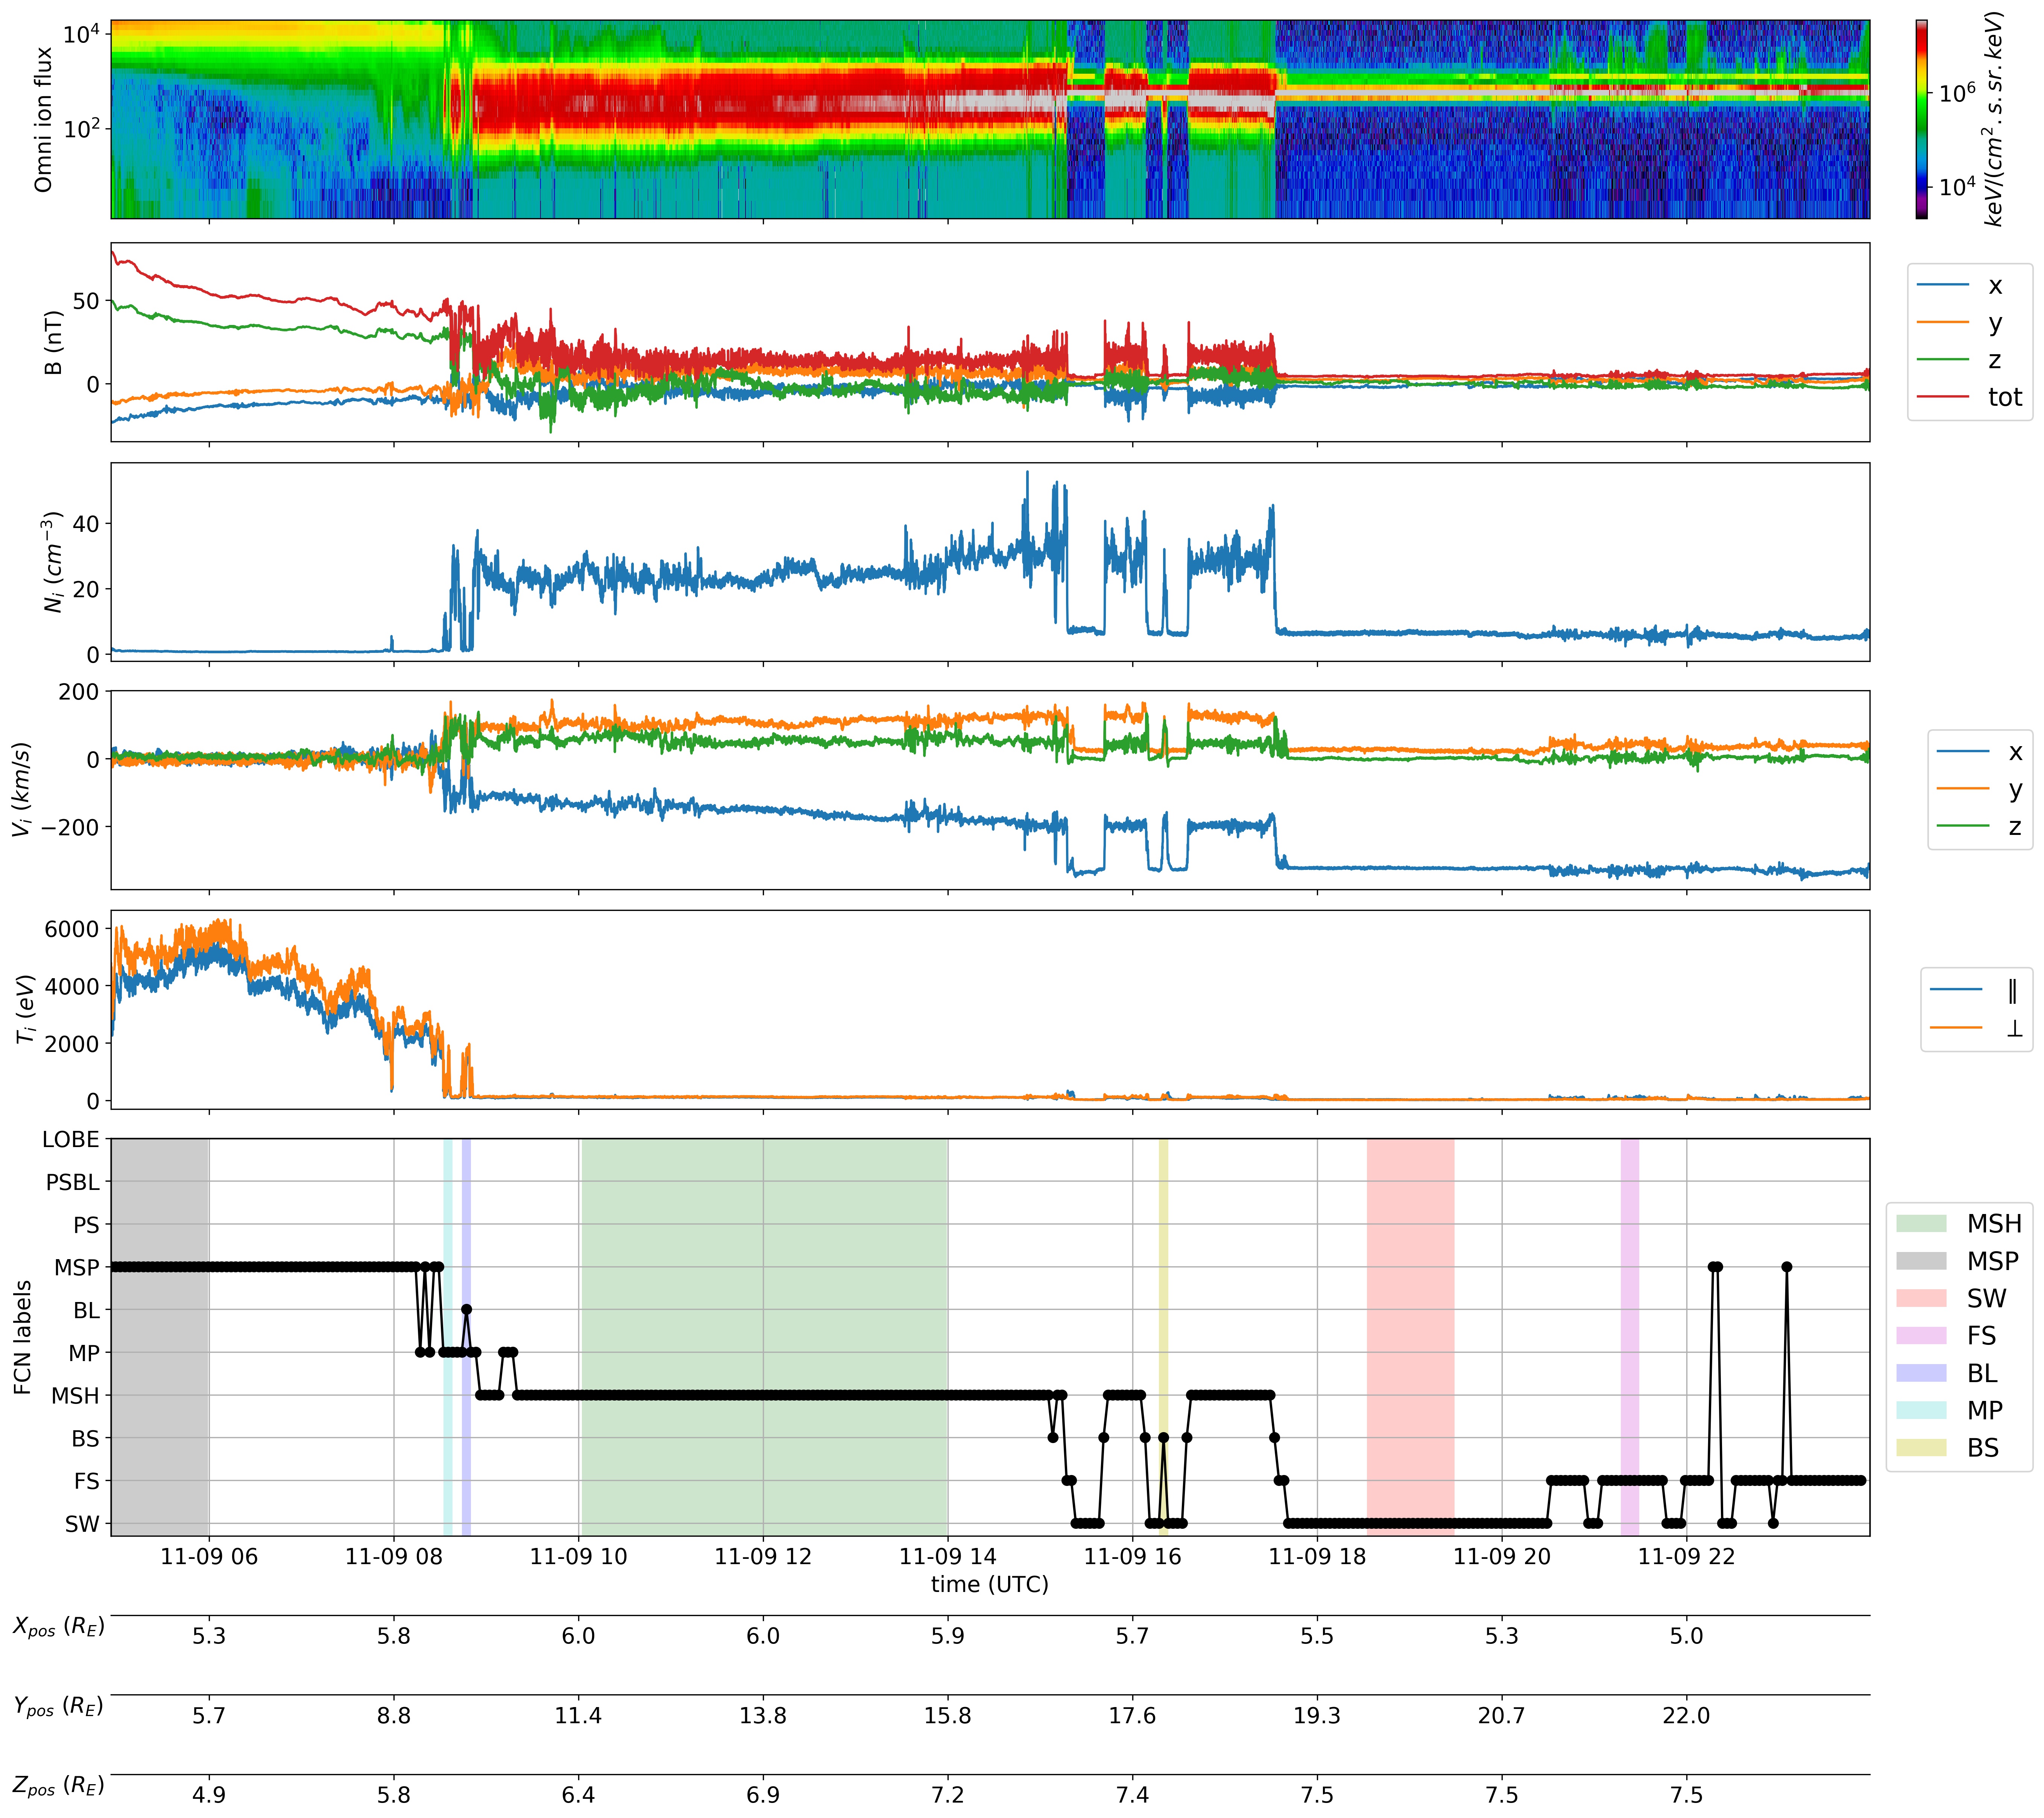
Task: Click the blue BL legend swatch
Action: point(1921,1373)
